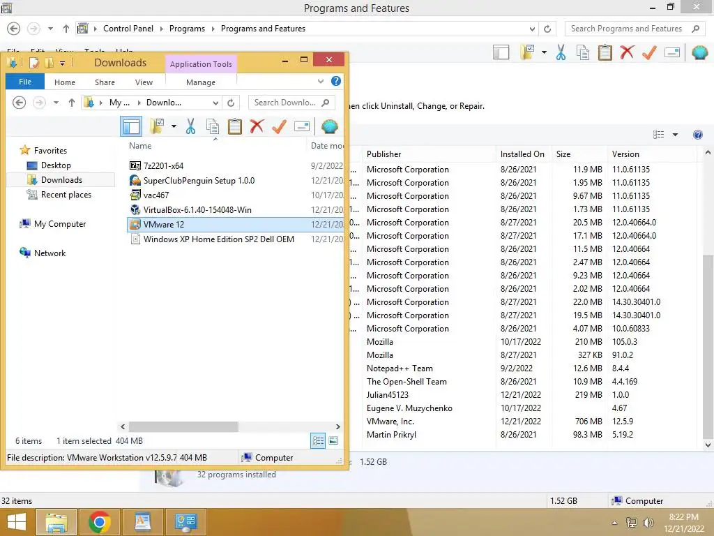
Task: Select the Application Tools contextual tab
Action: (x=201, y=64)
